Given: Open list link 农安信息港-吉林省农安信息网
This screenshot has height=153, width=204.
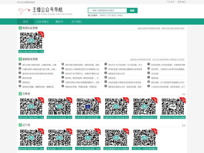Looking at the screenshot, I should click(x=125, y=82).
